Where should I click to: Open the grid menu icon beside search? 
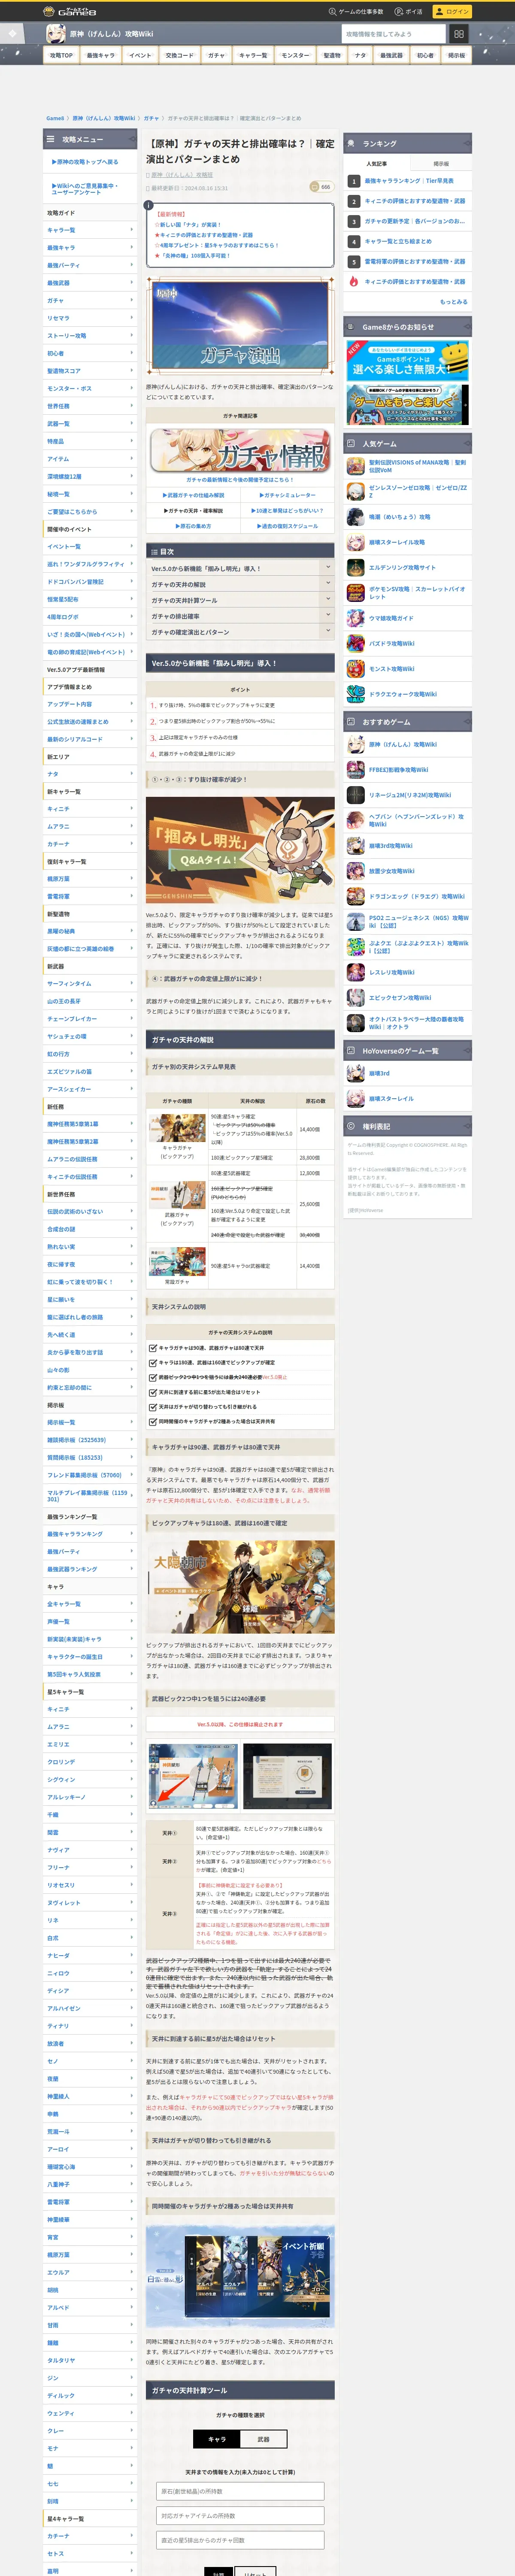pos(459,34)
